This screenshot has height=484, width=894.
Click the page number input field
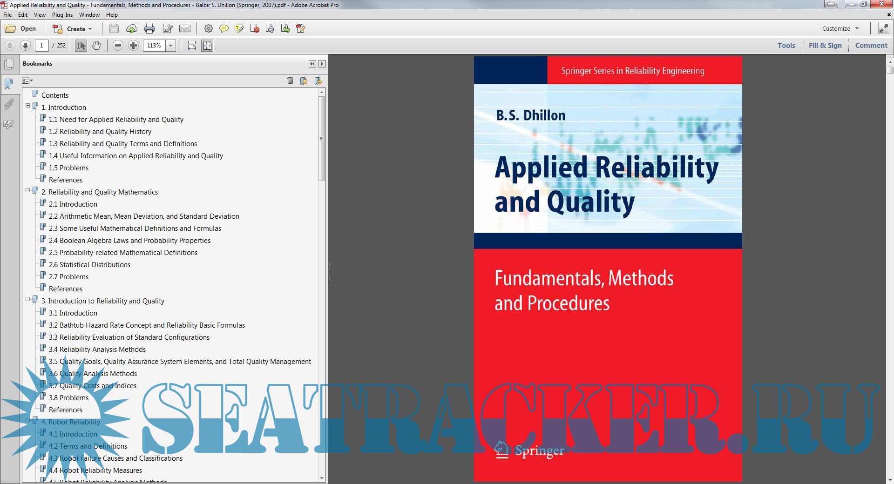click(41, 46)
